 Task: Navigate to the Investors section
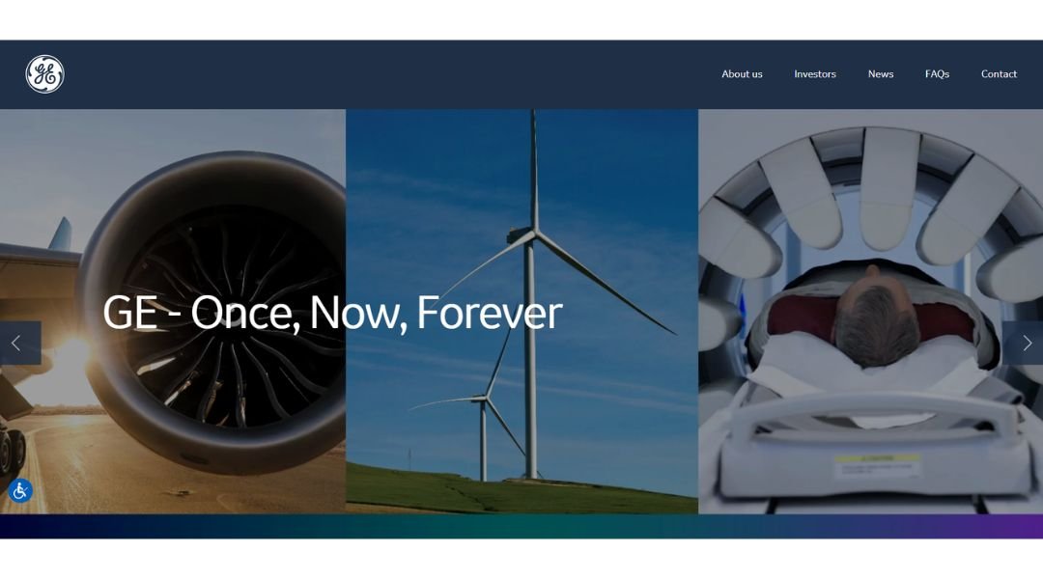815,73
